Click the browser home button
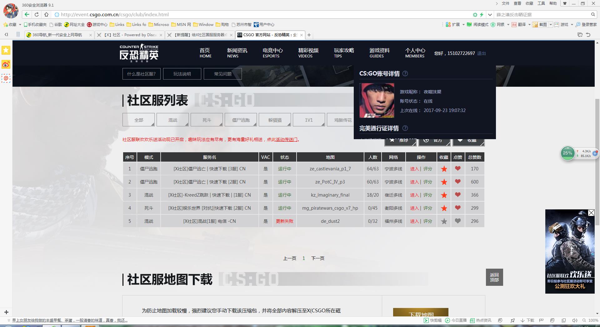600x327 pixels. click(46, 14)
